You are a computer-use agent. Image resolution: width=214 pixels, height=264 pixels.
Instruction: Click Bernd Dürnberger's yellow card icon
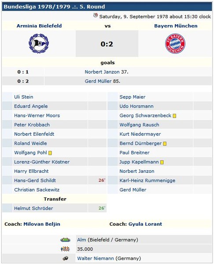click(x=165, y=144)
